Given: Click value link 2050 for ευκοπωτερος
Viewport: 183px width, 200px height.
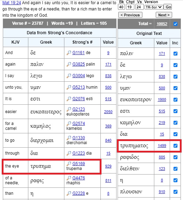Looking at the screenshot, I should coord(108,112).
